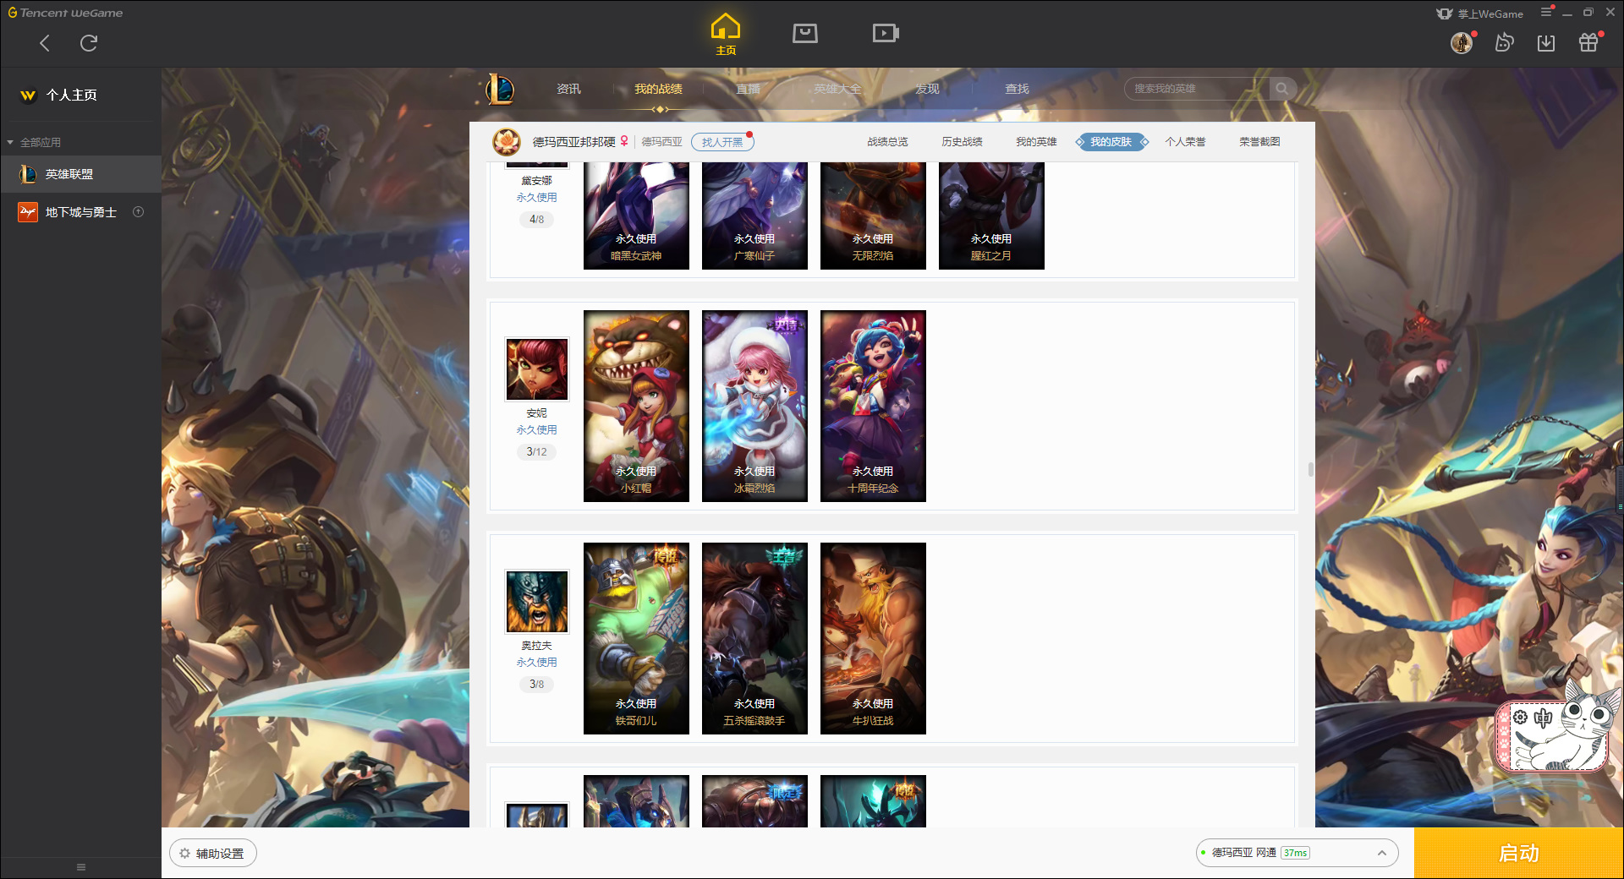This screenshot has width=1624, height=879.
Task: Open 冰霜烈焰 skin thumbnail
Action: tap(754, 406)
